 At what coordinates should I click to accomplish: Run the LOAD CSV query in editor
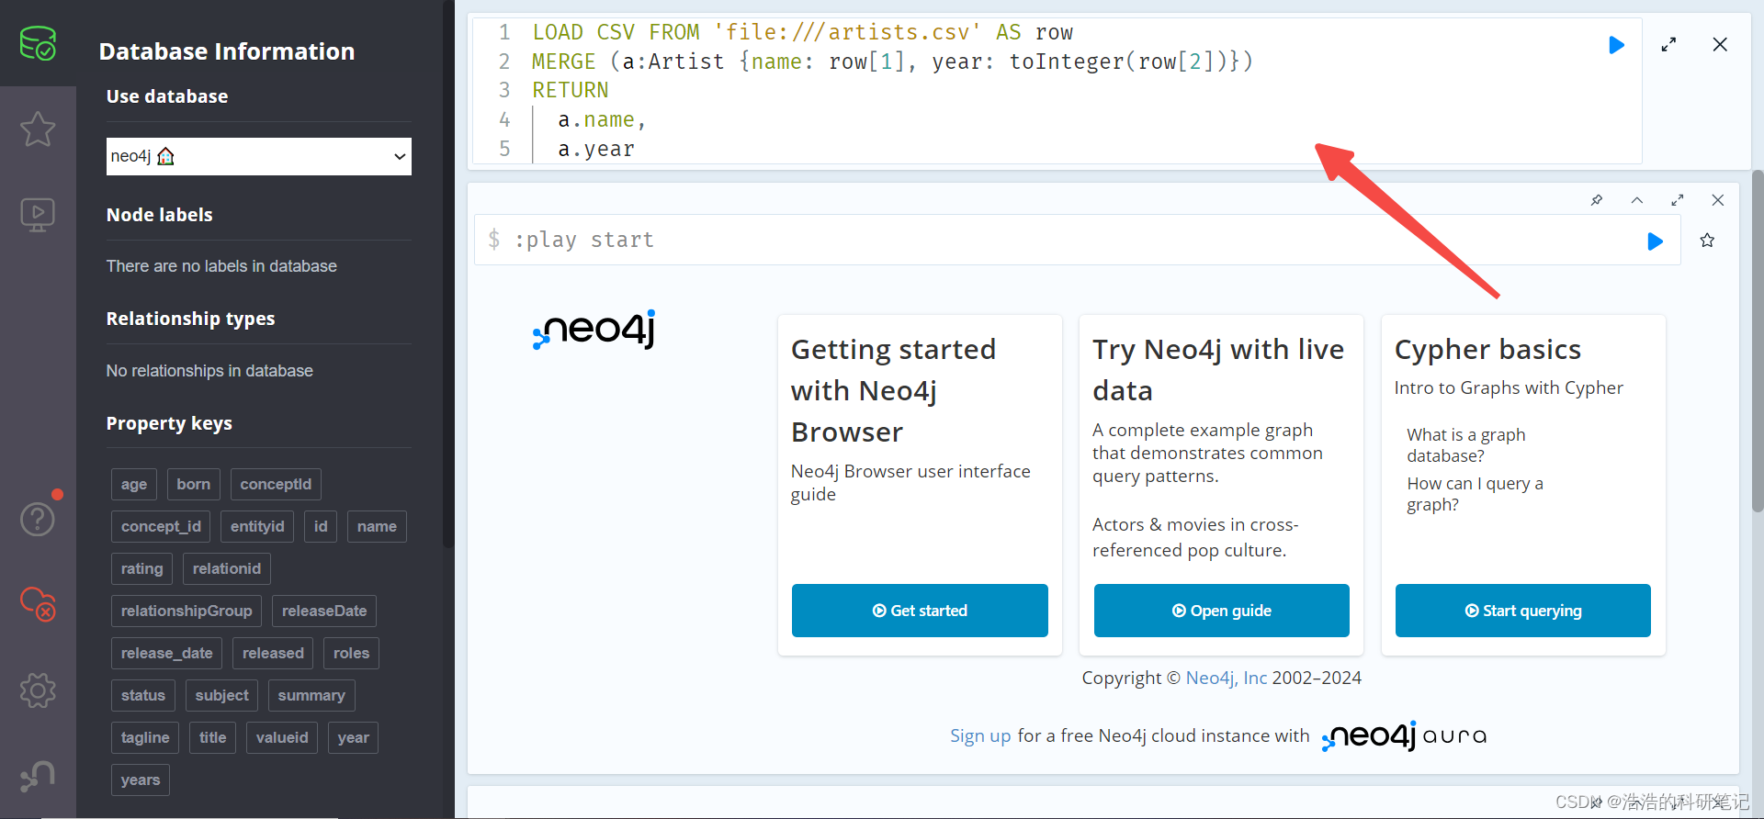tap(1617, 45)
